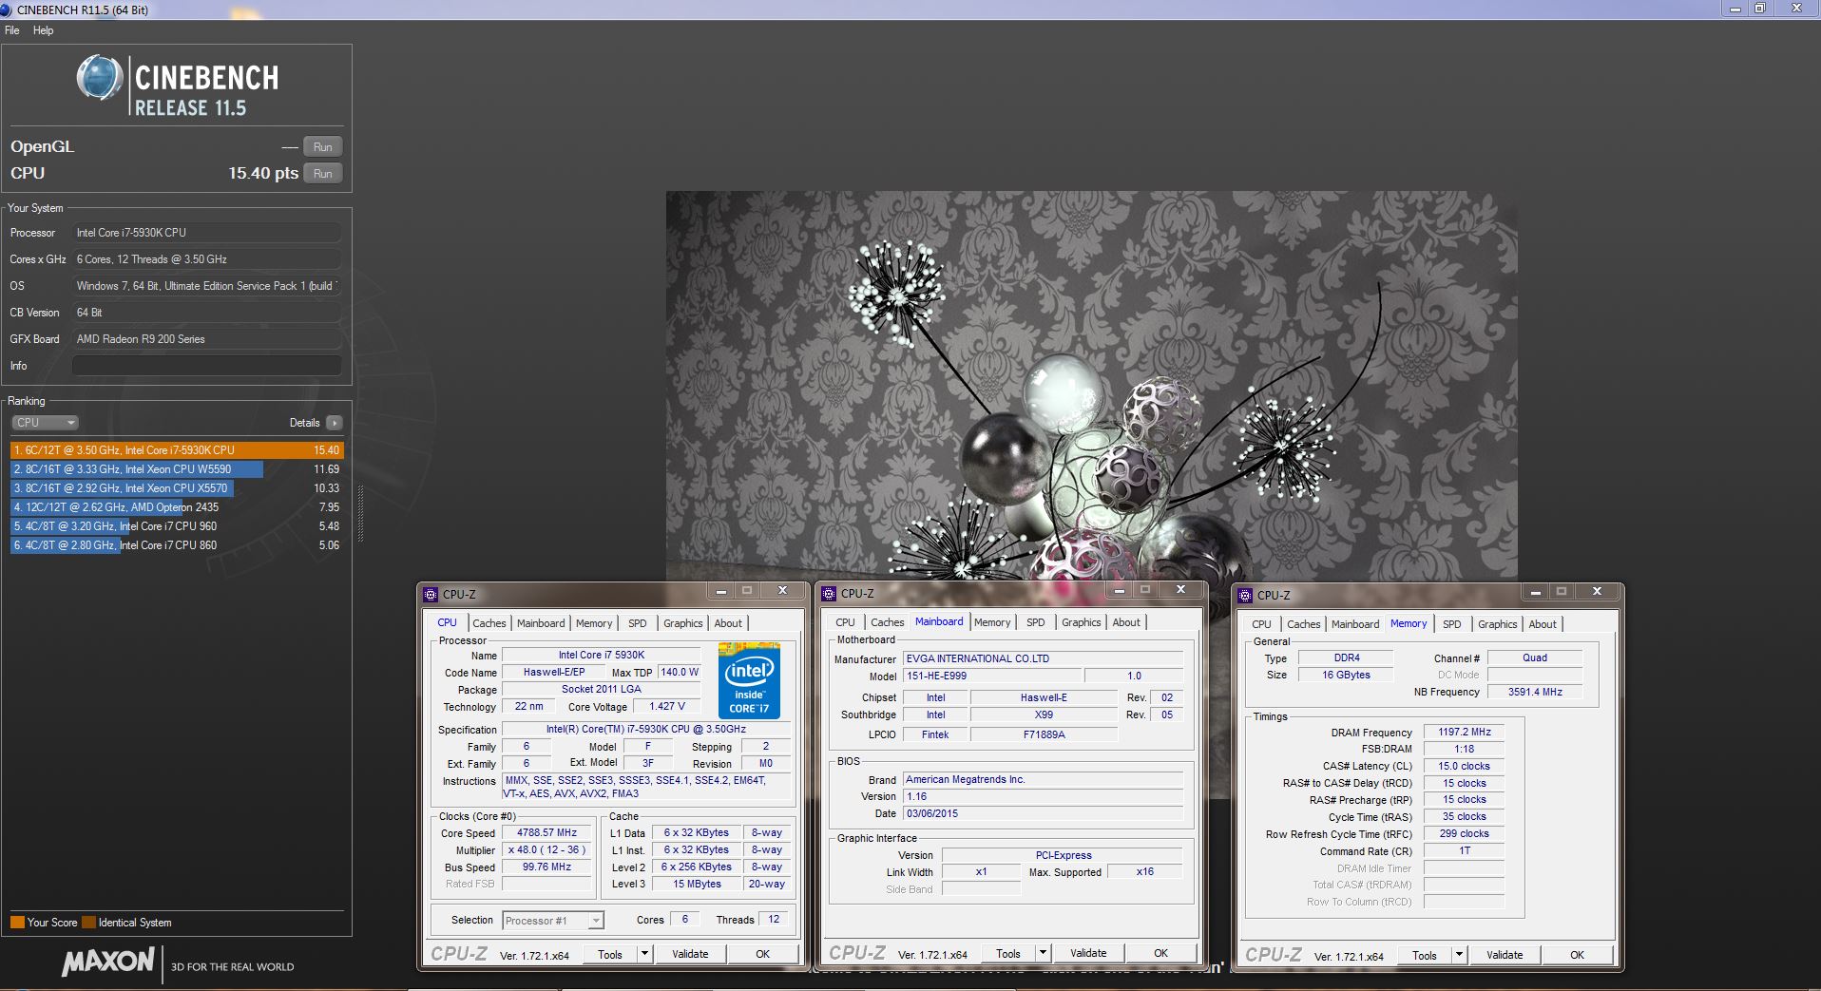
Task: Click the DRAM Frequency value 1197.2 MHz
Action: pyautogui.click(x=1464, y=733)
